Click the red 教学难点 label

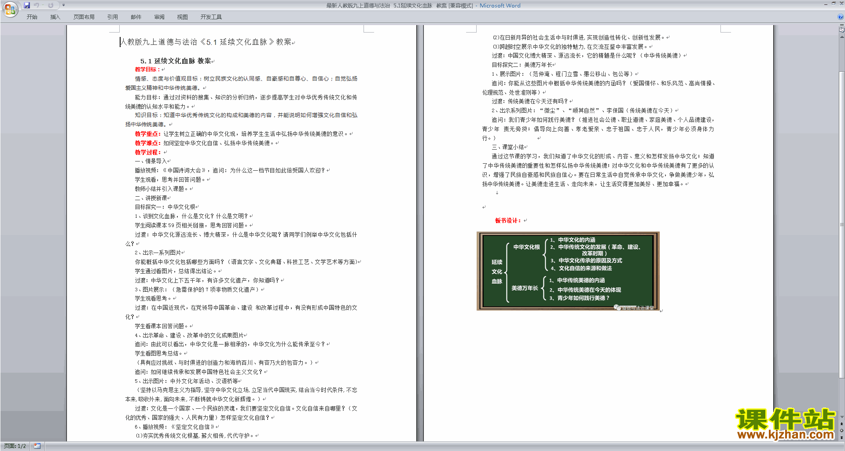click(147, 143)
